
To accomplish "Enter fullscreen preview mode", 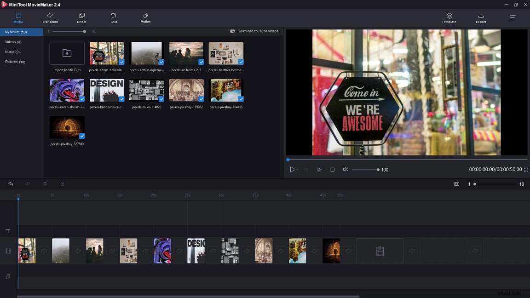I will tap(525, 169).
